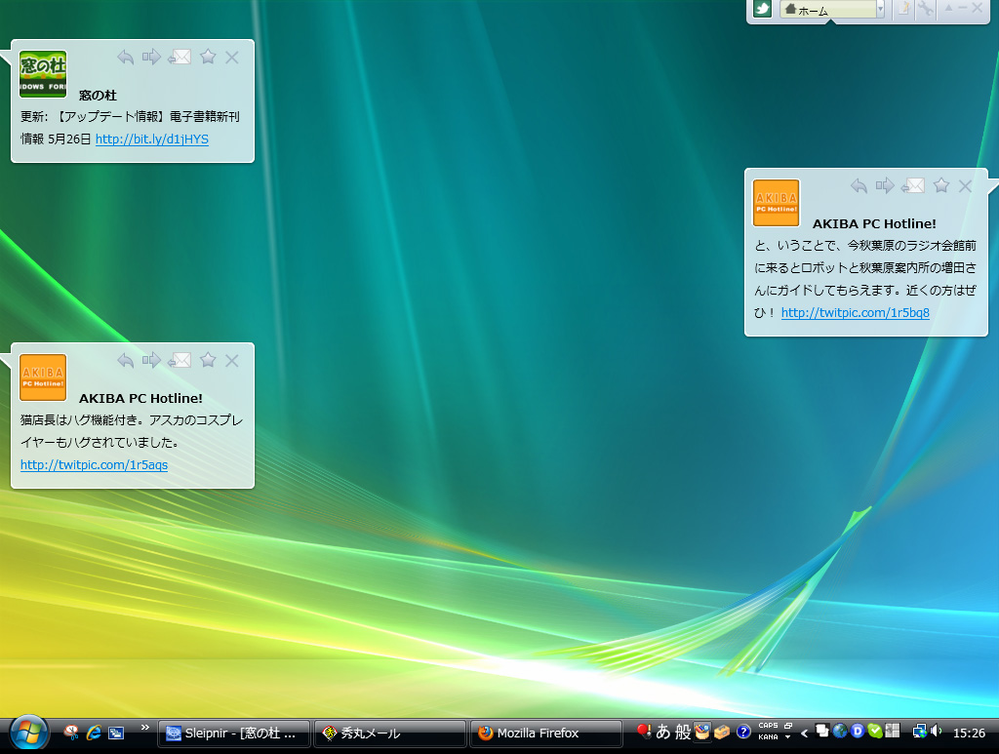Expand hidden tray icons with the chevron
The width and height of the screenshot is (999, 754).
pyautogui.click(x=804, y=734)
